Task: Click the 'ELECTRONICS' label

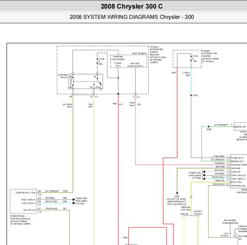Action: 139,53
